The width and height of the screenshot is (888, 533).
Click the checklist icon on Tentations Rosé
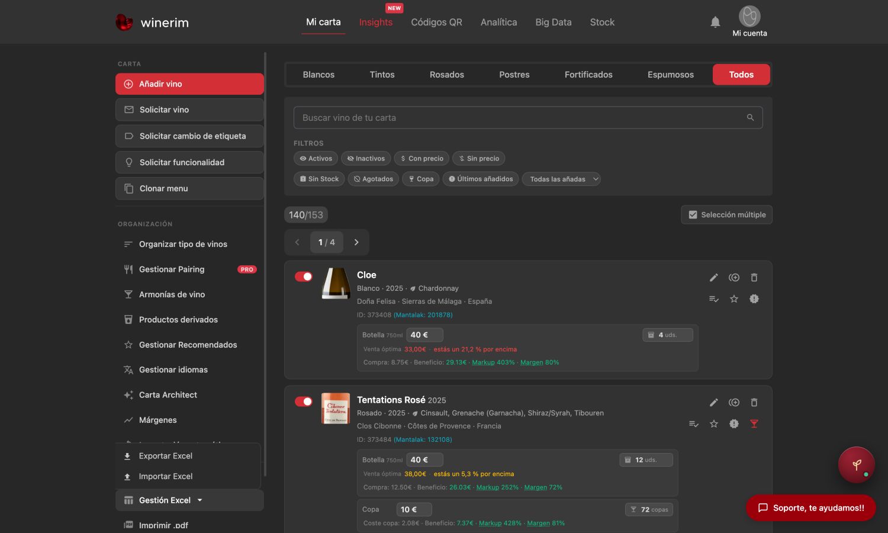click(694, 424)
